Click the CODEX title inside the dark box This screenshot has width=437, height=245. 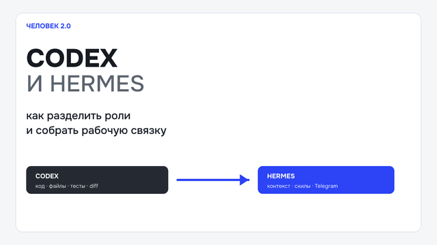pos(47,176)
